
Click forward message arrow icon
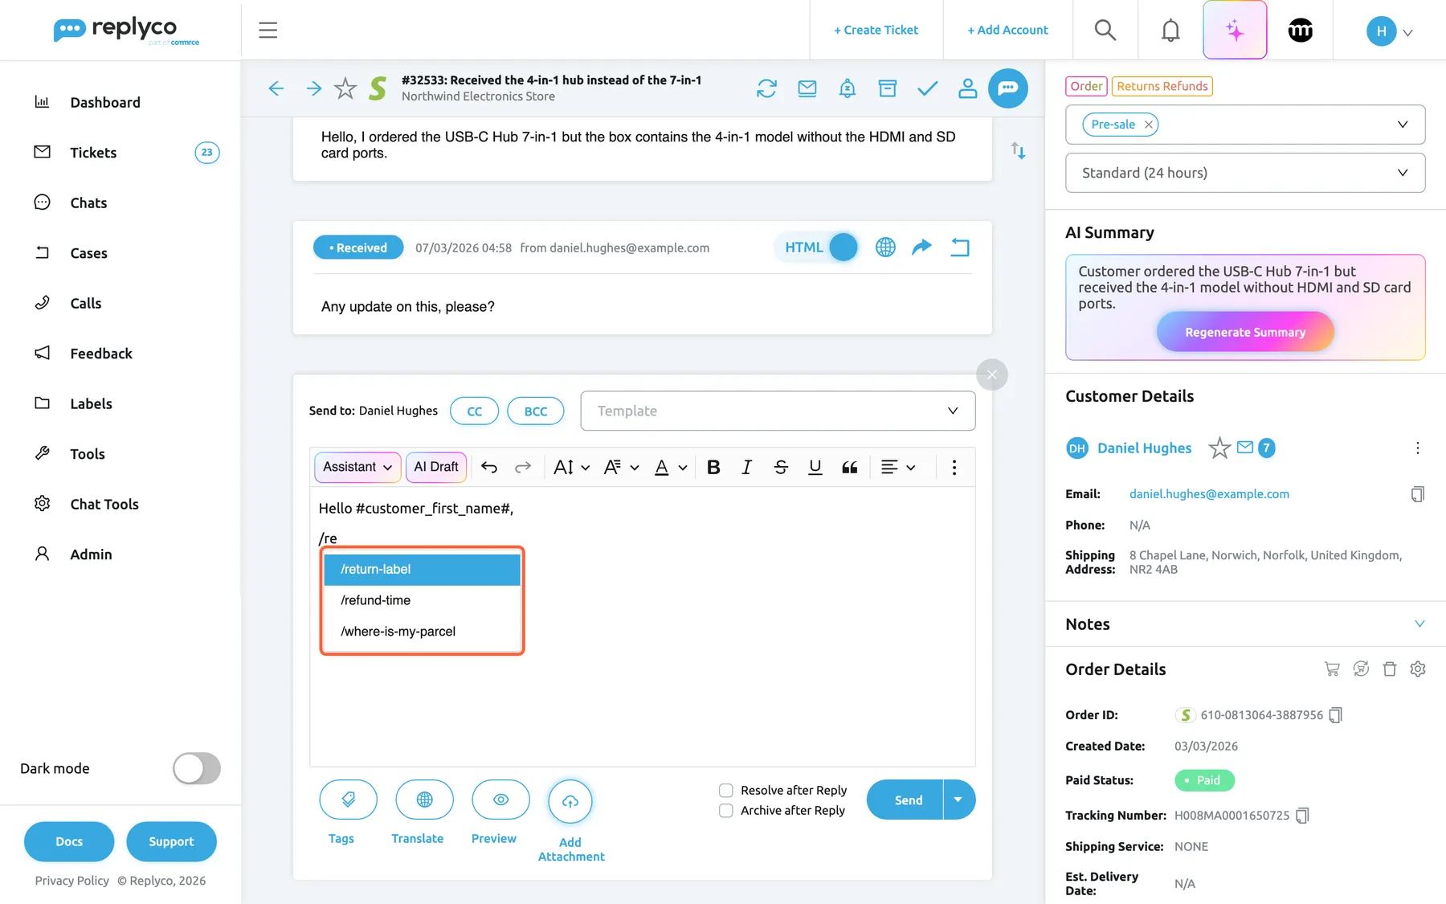tap(921, 247)
